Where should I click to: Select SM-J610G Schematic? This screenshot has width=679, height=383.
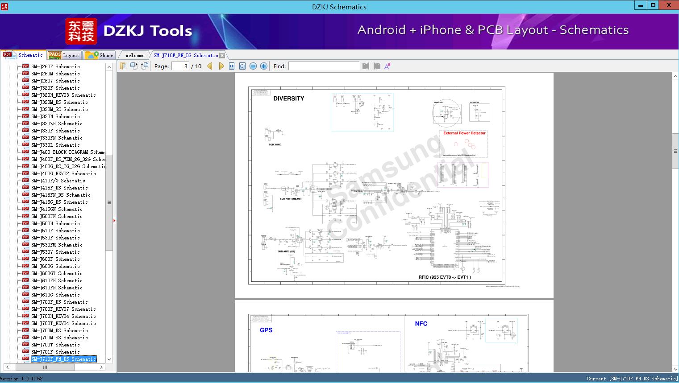55,295
